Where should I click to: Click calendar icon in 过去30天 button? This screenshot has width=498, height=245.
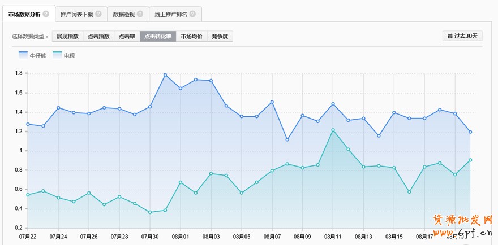pos(450,36)
